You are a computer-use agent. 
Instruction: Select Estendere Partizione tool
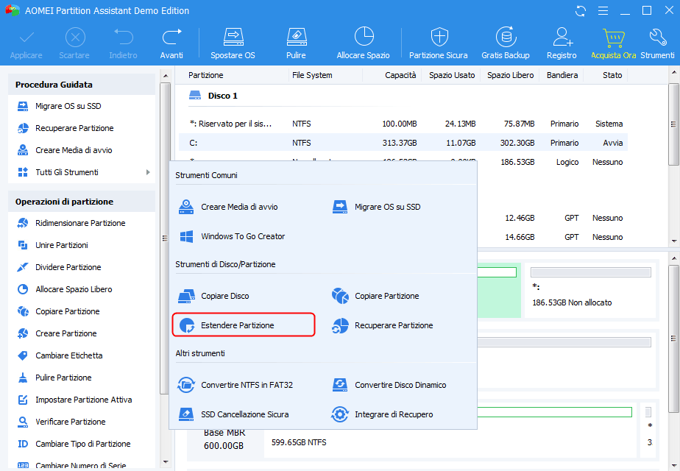[244, 325]
